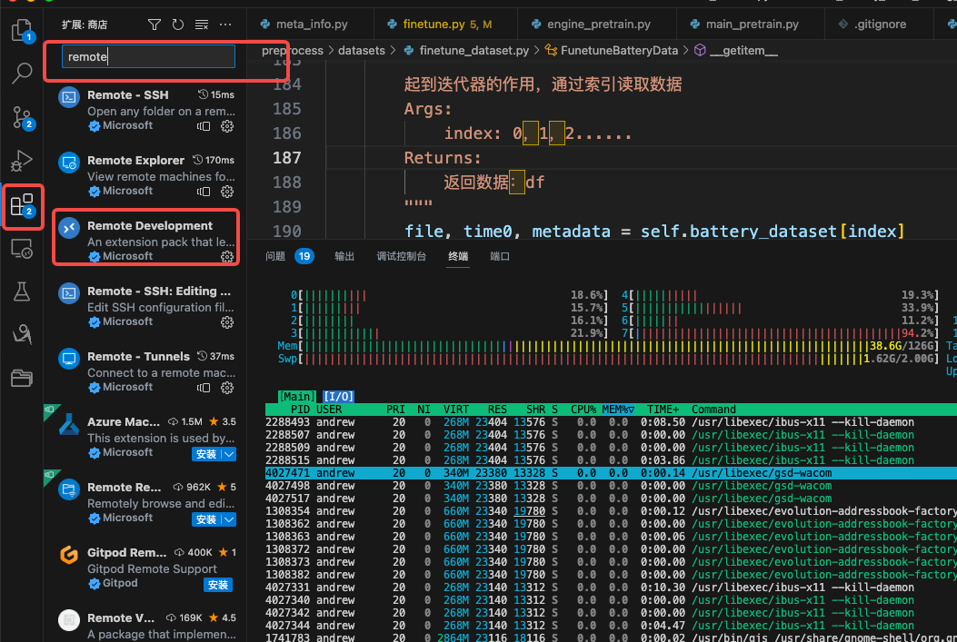Click the Azure Machine Learning extension logo

pyautogui.click(x=69, y=424)
